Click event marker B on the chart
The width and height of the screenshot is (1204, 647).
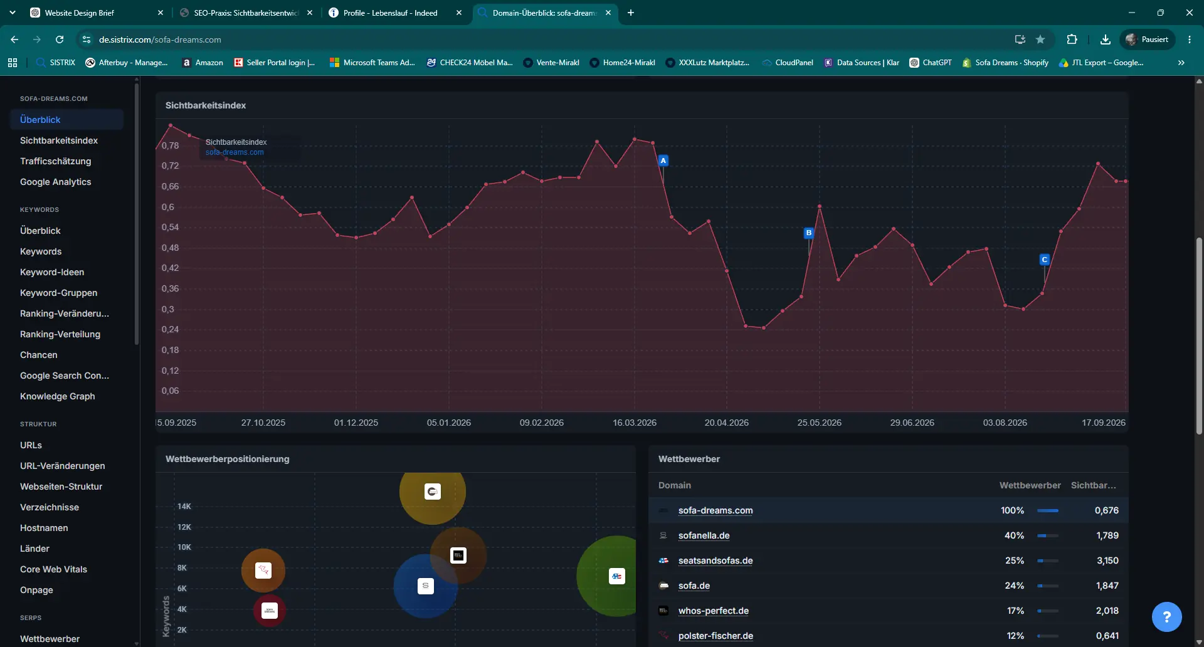tap(809, 233)
